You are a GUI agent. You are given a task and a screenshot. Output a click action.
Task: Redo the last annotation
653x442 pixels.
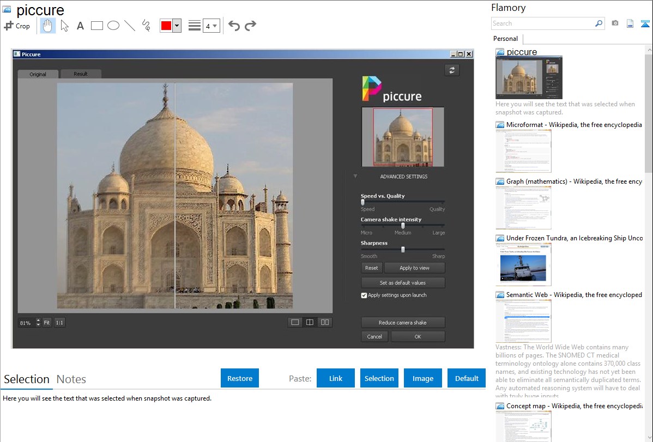tap(250, 26)
